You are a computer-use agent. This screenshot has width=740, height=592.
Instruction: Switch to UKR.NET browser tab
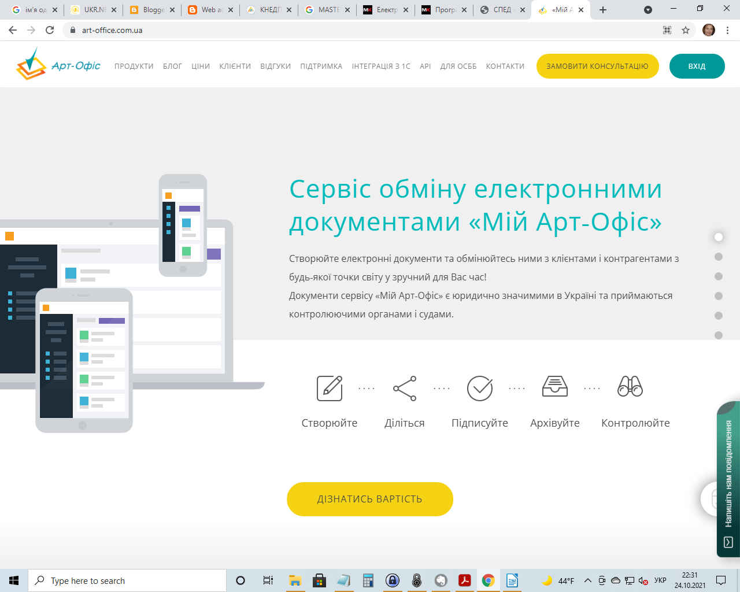[x=88, y=10]
